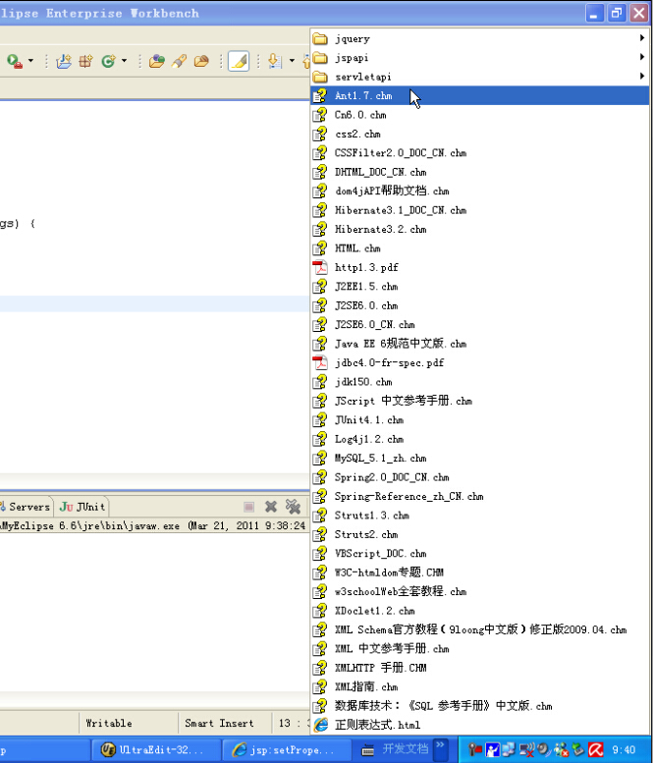Open JScript 中文参考手册.chm entry
Image resolution: width=653 pixels, height=763 pixels.
[480, 401]
